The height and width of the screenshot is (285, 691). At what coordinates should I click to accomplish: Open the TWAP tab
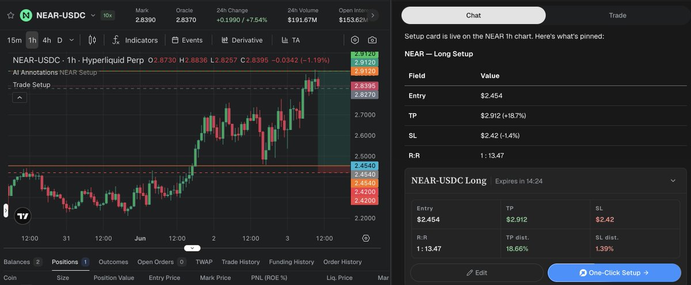coord(204,262)
